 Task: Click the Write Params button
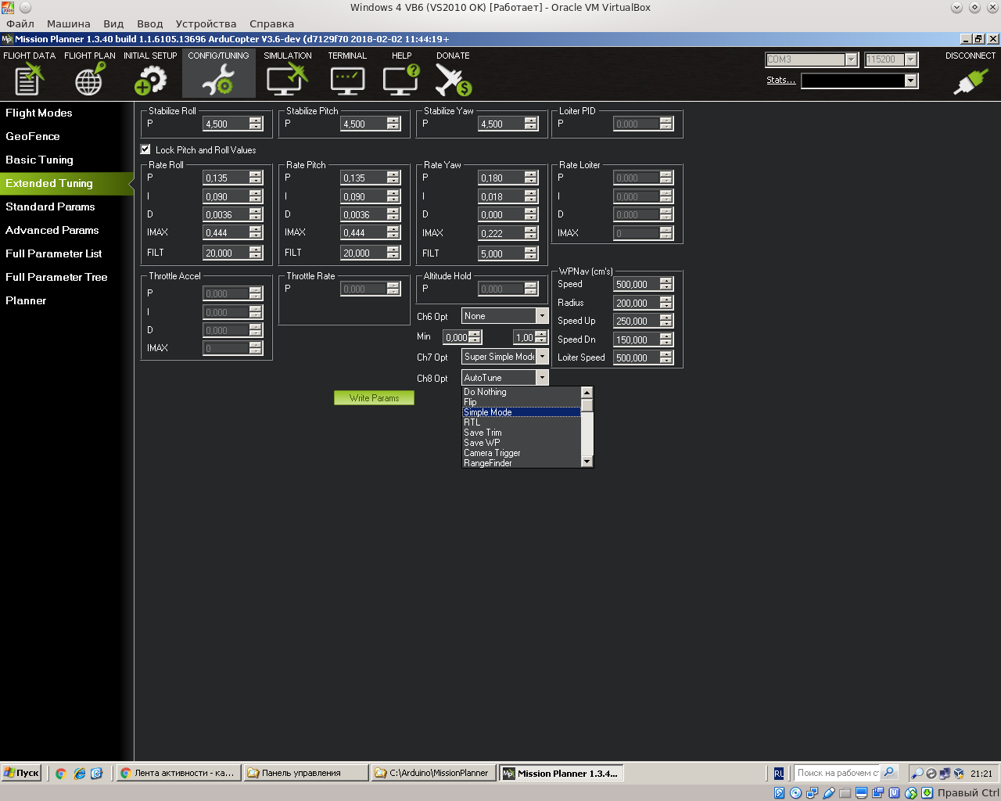374,398
